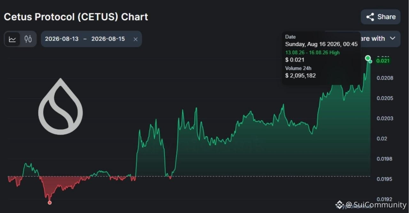409x213 pixels.
Task: Select the green high-point marker on the chart
Action: click(368, 58)
